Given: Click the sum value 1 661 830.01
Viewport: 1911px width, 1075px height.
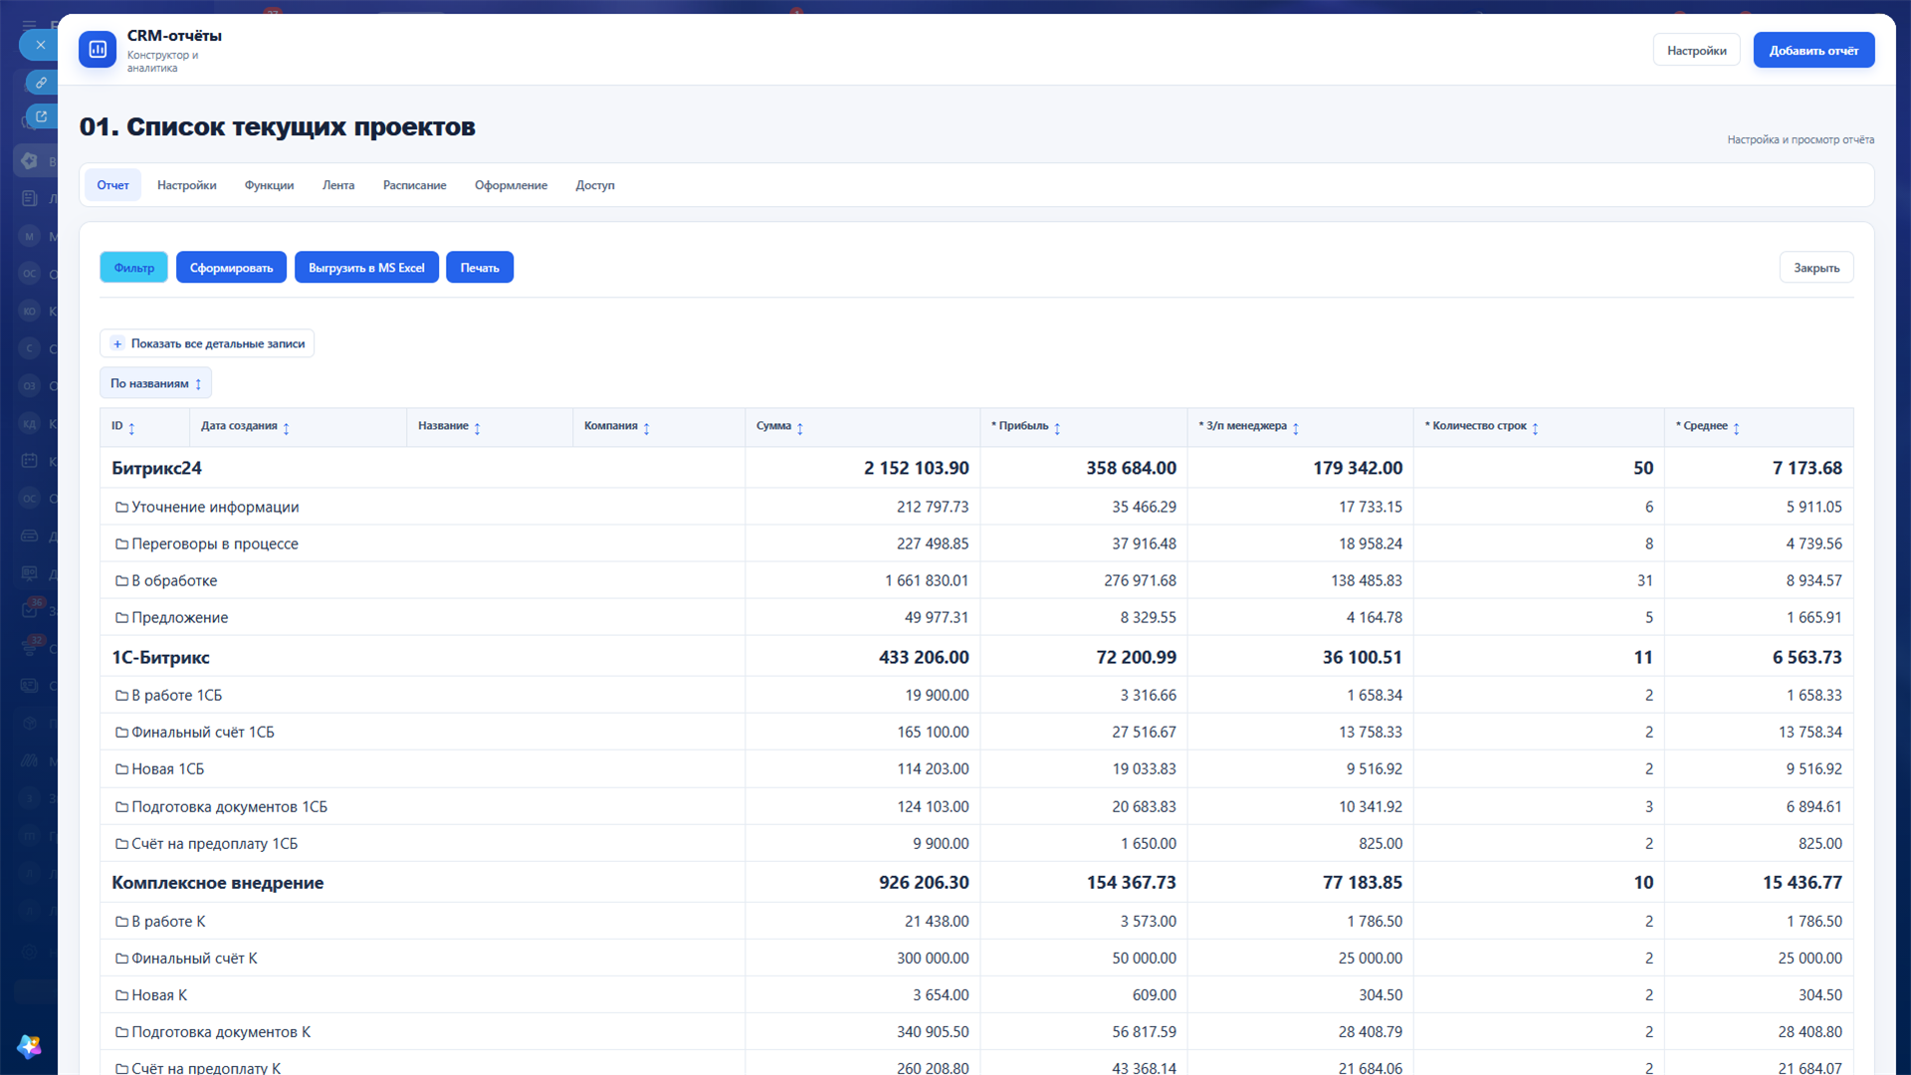Looking at the screenshot, I should click(x=926, y=581).
